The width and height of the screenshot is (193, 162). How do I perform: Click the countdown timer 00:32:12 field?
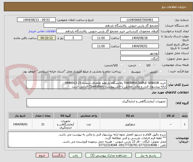(x=47, y=38)
